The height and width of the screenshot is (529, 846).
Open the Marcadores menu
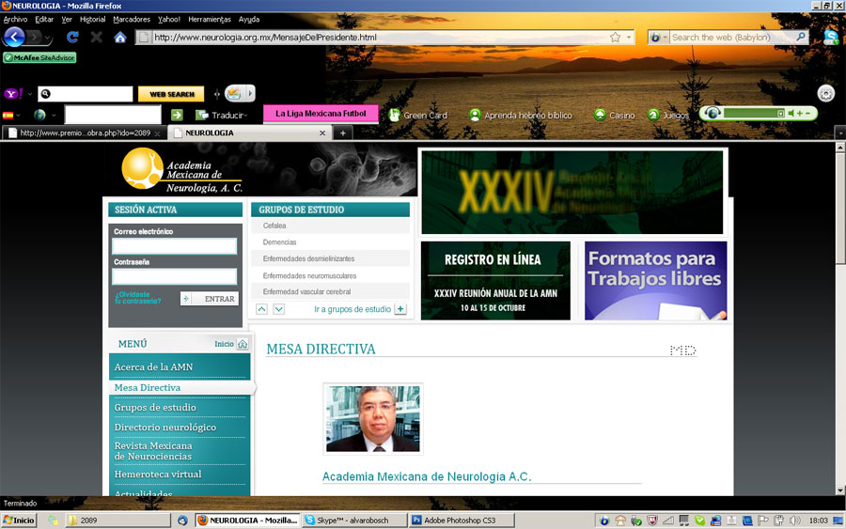point(132,19)
